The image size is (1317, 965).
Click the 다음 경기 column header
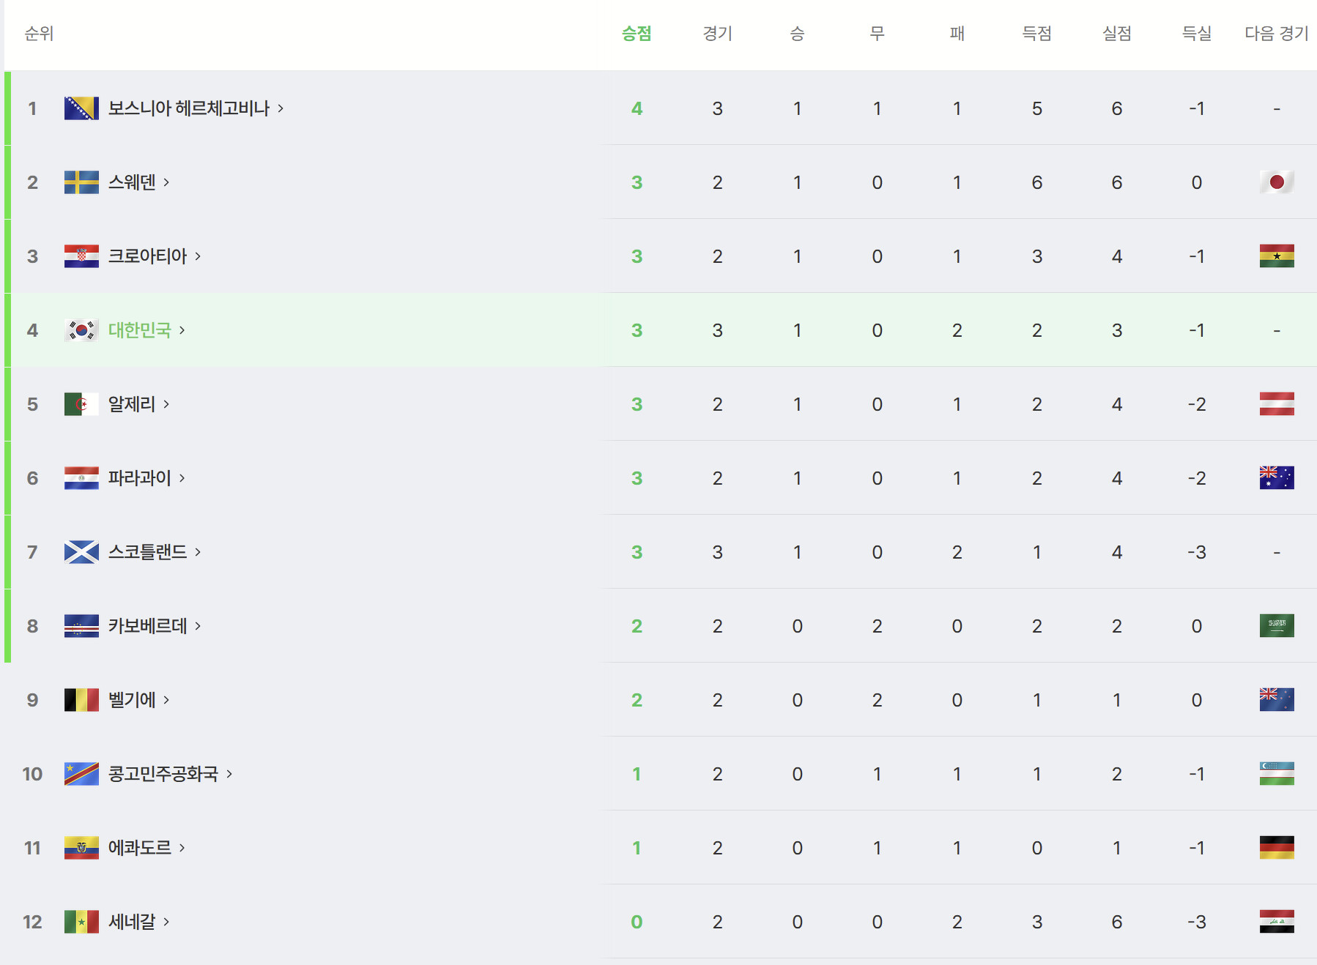1277,34
